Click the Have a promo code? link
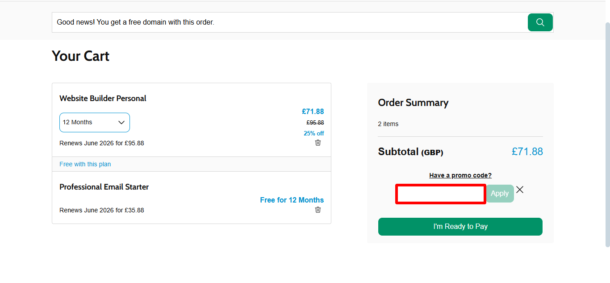Image resolution: width=610 pixels, height=283 pixels. coord(460,175)
